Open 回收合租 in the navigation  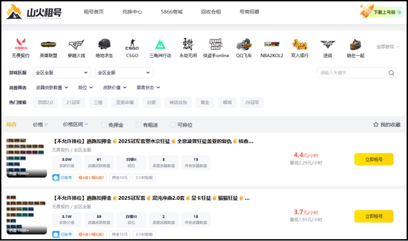[211, 12]
